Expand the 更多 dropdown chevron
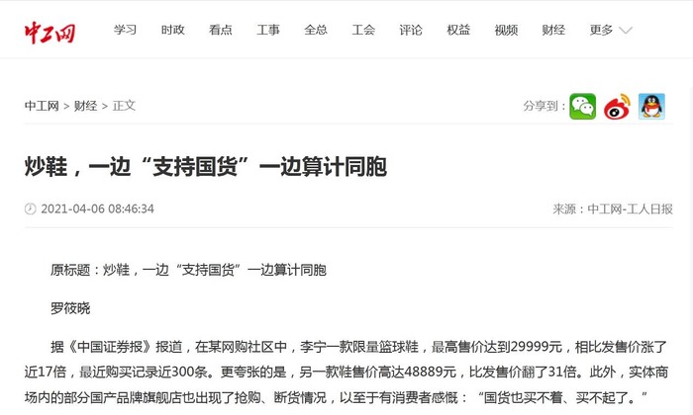 point(626,31)
